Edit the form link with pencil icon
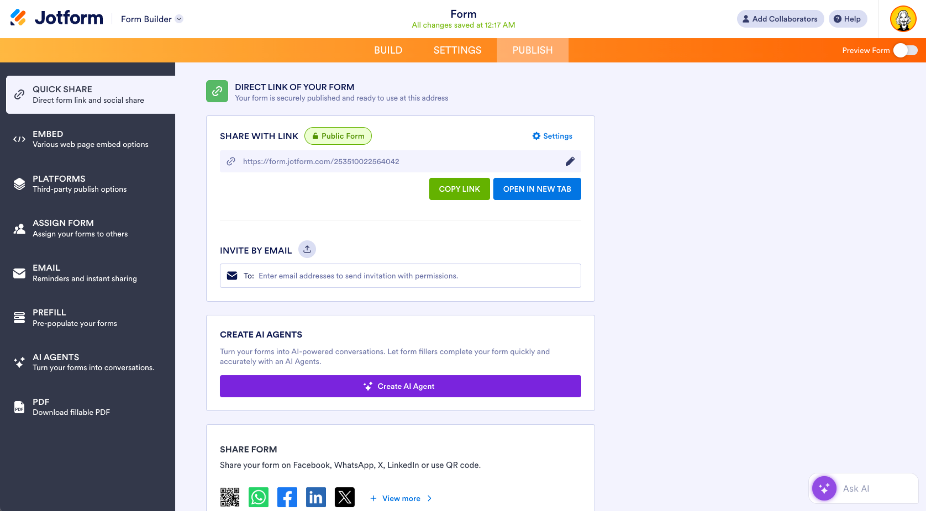Screen dimensions: 926x511 coord(570,161)
